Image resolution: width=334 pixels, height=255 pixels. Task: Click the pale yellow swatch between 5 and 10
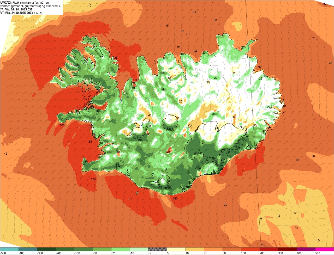pyautogui.click(x=176, y=249)
